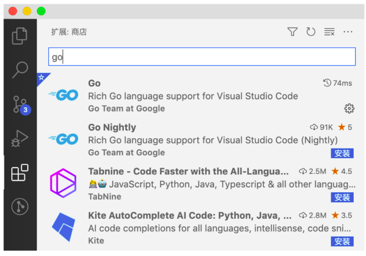Click the filter extensions funnel icon

tap(292, 32)
